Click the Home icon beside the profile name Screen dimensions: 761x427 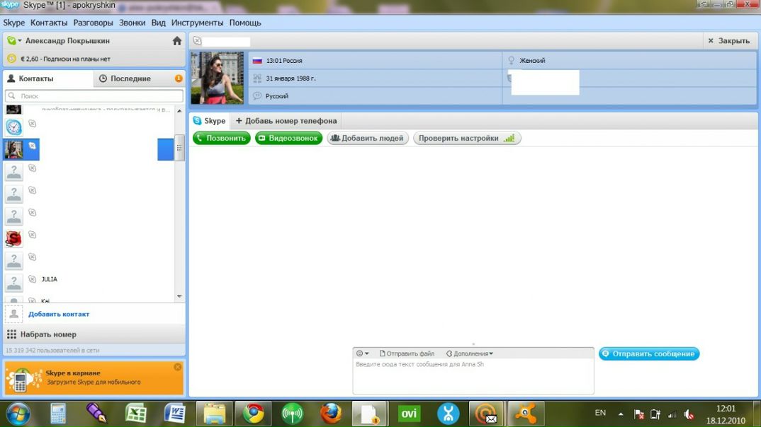177,41
